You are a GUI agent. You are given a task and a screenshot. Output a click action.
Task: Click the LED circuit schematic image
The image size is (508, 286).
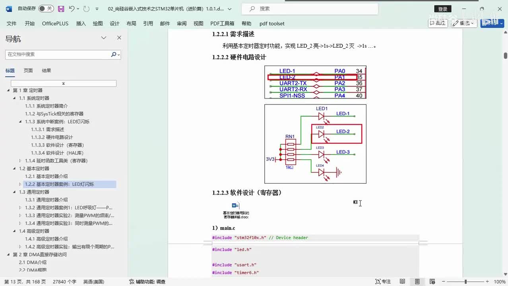(x=315, y=144)
